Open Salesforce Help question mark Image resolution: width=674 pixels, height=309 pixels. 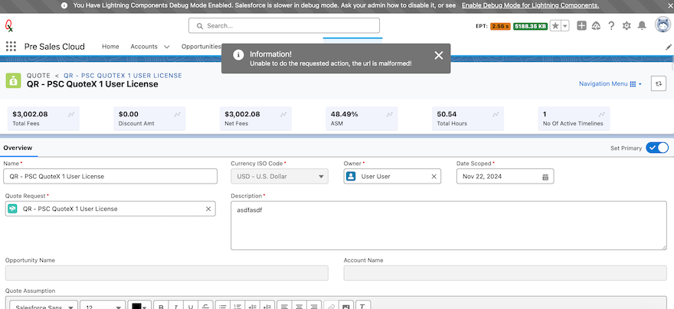coord(611,26)
